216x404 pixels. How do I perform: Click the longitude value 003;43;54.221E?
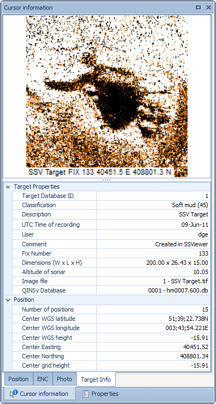pos(187,328)
